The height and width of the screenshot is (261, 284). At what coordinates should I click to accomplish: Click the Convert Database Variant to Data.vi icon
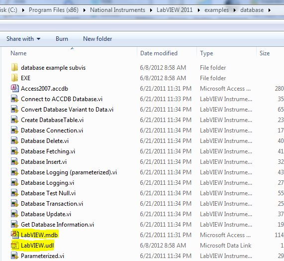(14, 110)
